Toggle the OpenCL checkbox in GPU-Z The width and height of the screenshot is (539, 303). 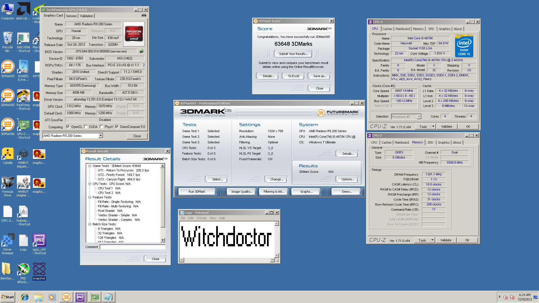coord(68,127)
